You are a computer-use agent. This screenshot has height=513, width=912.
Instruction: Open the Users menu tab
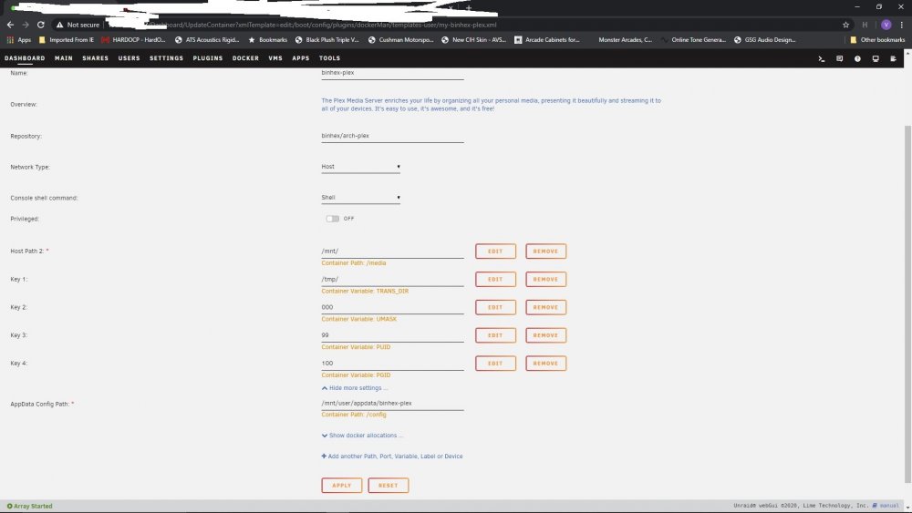point(130,58)
